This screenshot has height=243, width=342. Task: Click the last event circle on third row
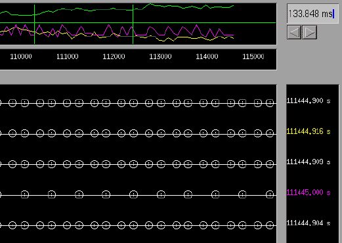pyautogui.click(x=270, y=164)
